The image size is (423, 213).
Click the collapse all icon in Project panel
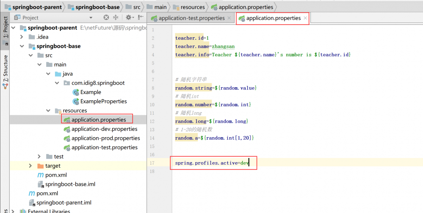coord(116,18)
